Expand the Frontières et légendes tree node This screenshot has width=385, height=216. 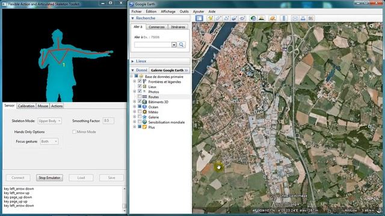(134, 82)
